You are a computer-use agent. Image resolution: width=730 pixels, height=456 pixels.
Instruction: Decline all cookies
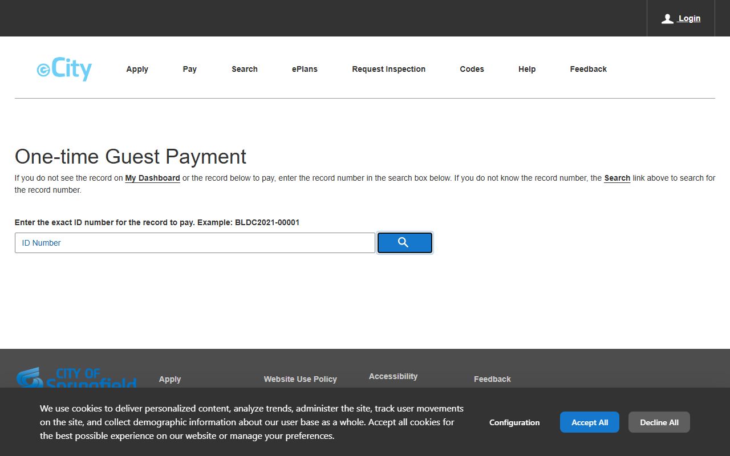[659, 422]
